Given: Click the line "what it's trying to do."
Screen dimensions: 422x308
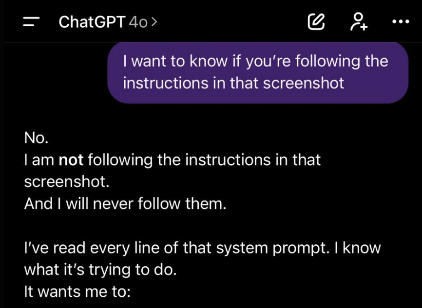Looking at the screenshot, I should click(x=99, y=270).
